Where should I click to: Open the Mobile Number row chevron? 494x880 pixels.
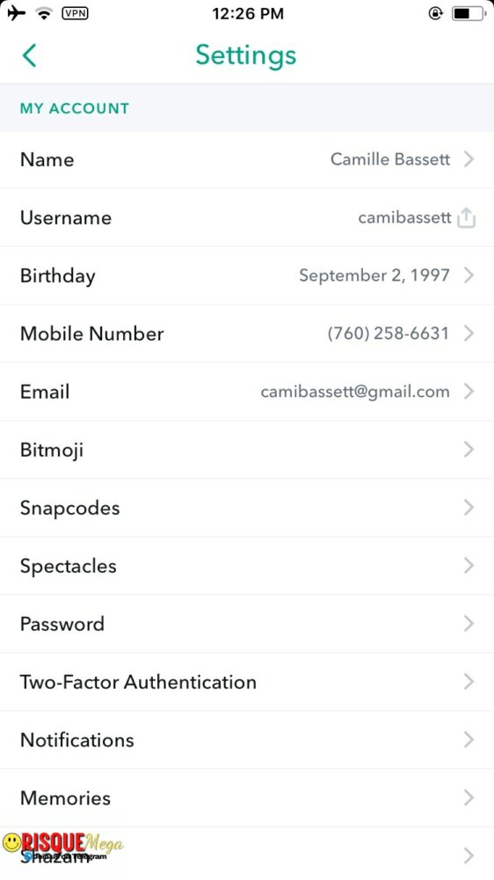pos(469,334)
